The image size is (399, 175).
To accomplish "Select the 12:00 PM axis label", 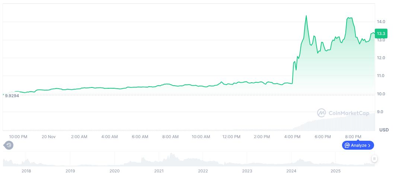I will coord(231,137).
